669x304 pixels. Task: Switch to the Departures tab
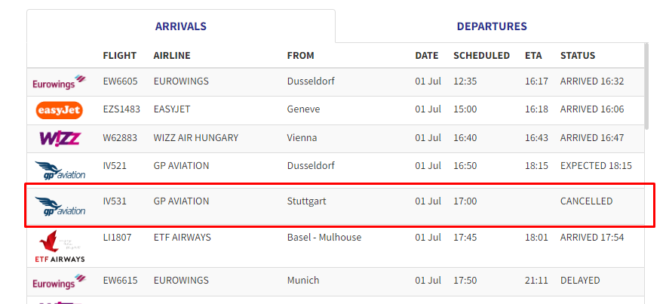[492, 26]
